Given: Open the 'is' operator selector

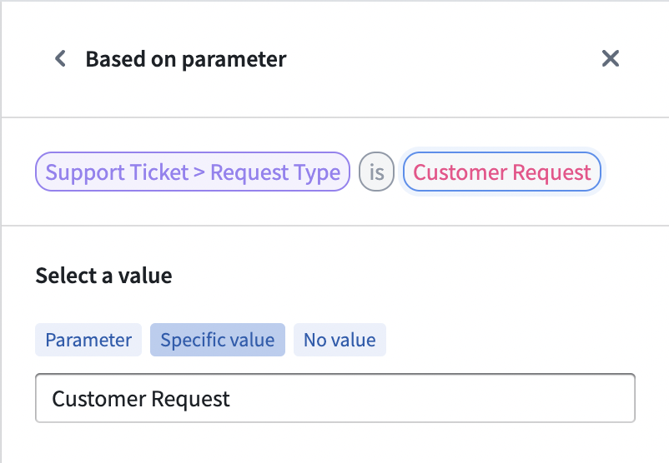Looking at the screenshot, I should 376,172.
